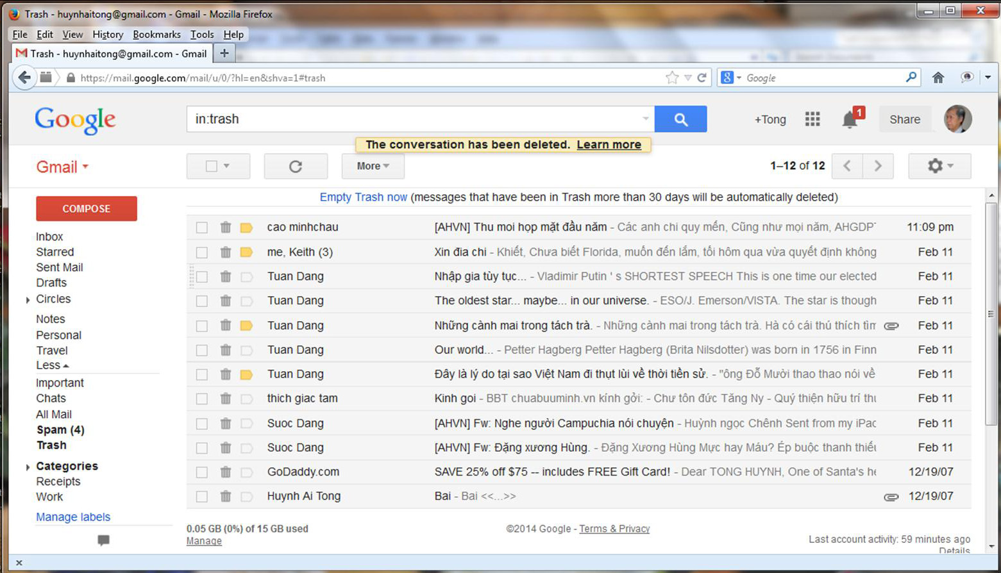Tick checkbox for GoDaddy.com message
1001x573 pixels.
pos(202,472)
